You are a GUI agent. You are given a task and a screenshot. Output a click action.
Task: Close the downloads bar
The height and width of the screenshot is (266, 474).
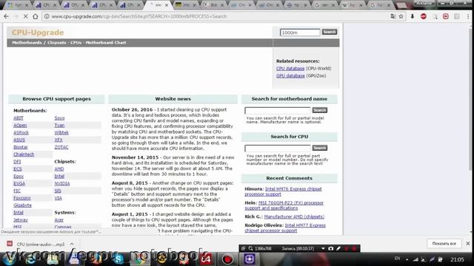pos(468,243)
